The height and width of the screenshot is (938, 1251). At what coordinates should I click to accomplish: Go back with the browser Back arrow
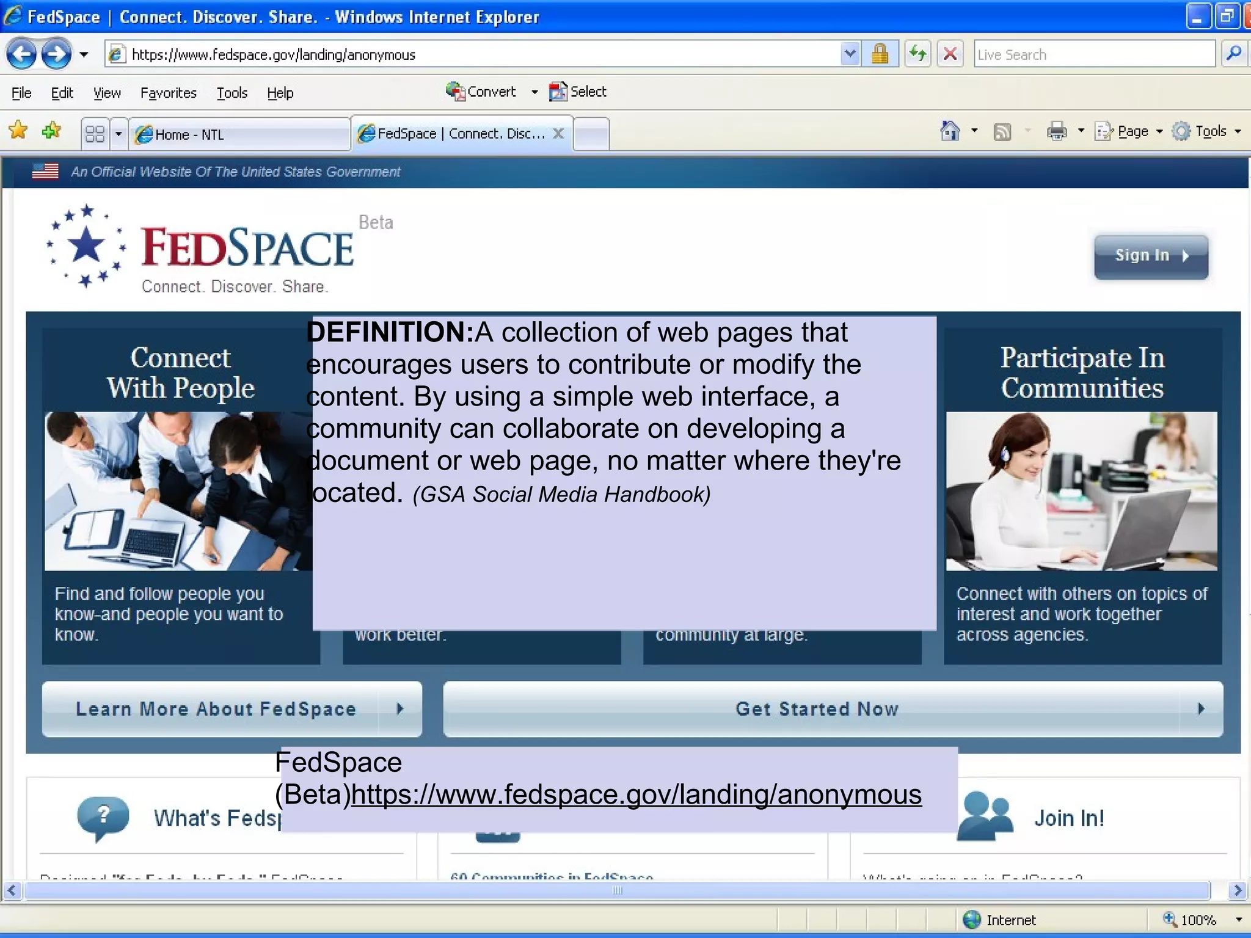[x=22, y=54]
